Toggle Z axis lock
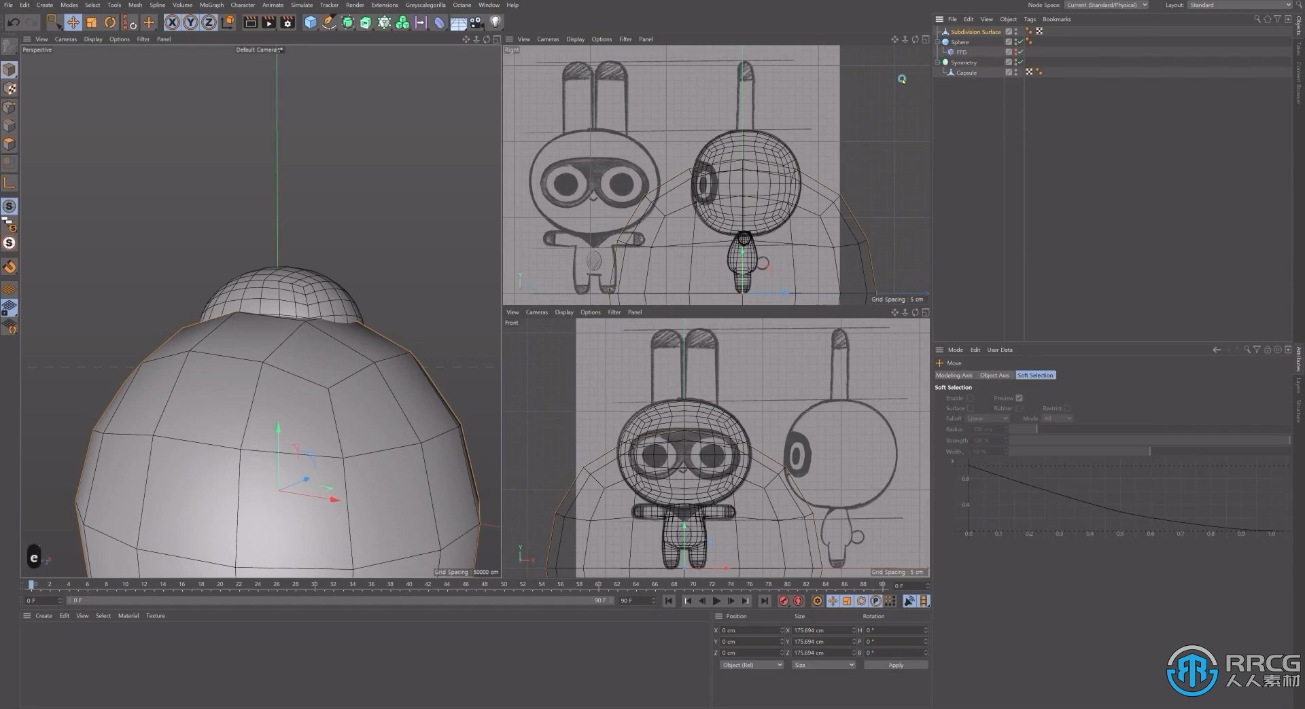 [x=209, y=22]
